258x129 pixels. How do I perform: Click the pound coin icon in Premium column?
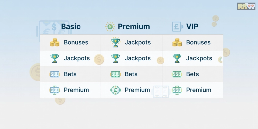(x=115, y=90)
